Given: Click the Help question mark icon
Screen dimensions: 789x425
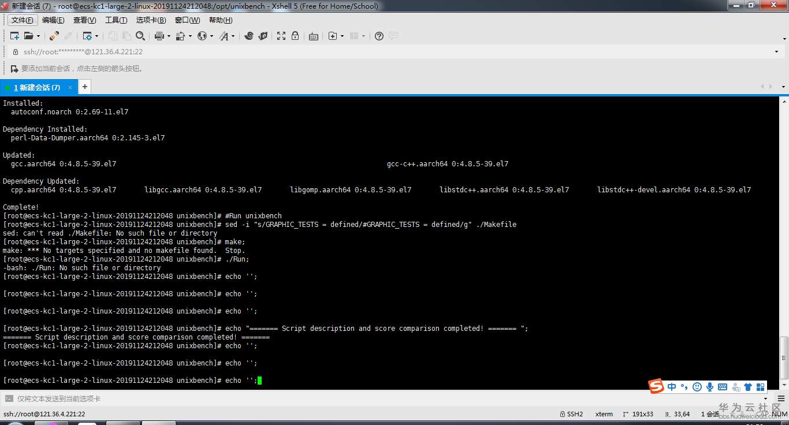Looking at the screenshot, I should tap(379, 36).
